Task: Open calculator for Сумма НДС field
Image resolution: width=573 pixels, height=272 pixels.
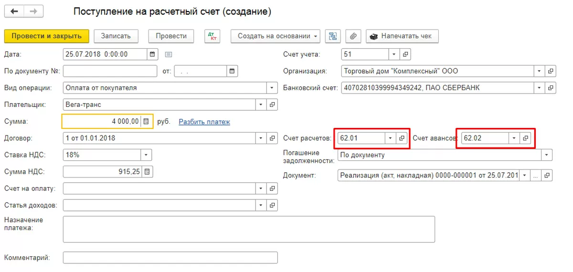Action: tap(147, 172)
